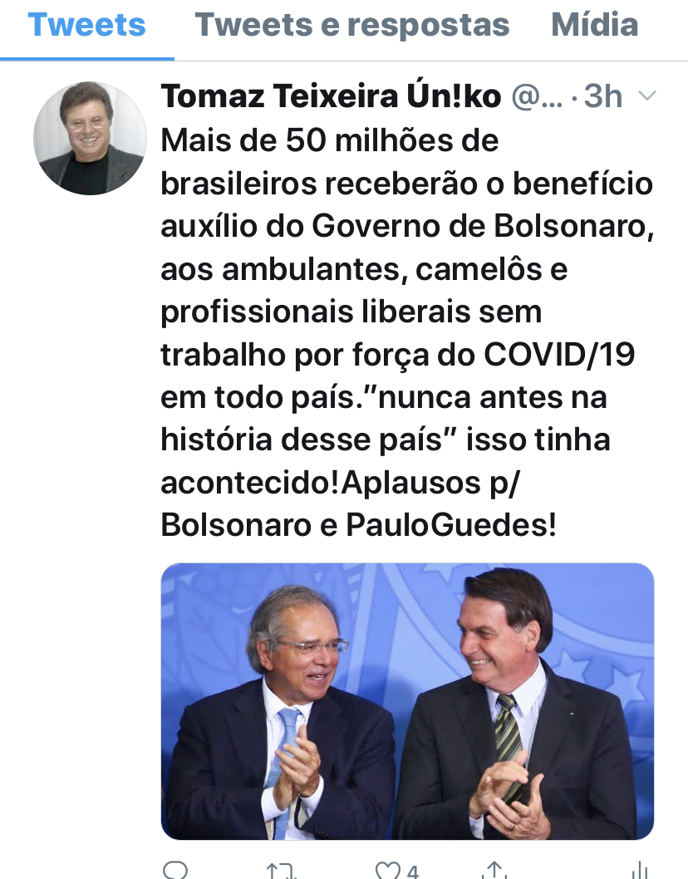Open Tomaz Teixeira's profile picture
The width and height of the screenshot is (688, 879).
click(x=90, y=139)
